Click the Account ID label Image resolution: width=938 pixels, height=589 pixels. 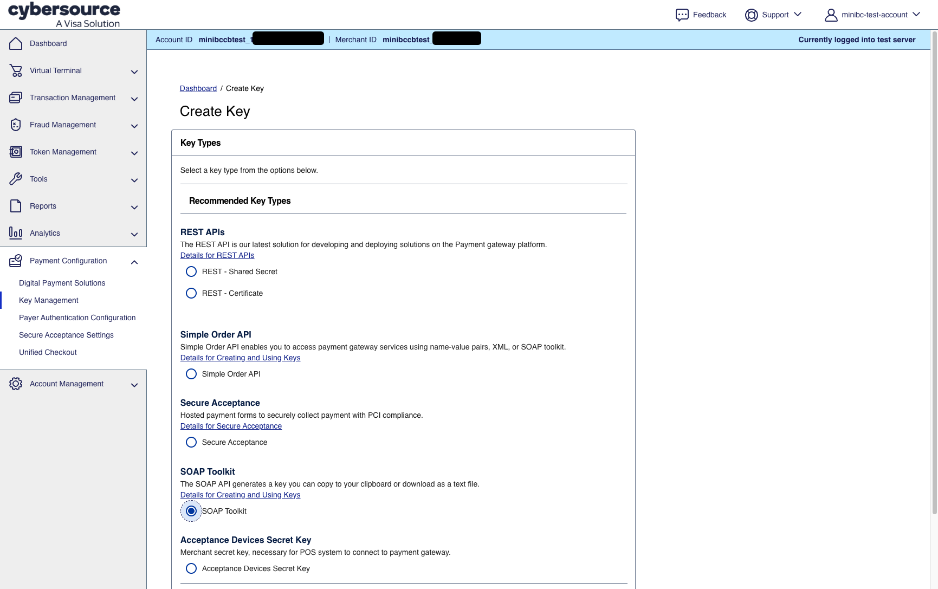pyautogui.click(x=174, y=40)
